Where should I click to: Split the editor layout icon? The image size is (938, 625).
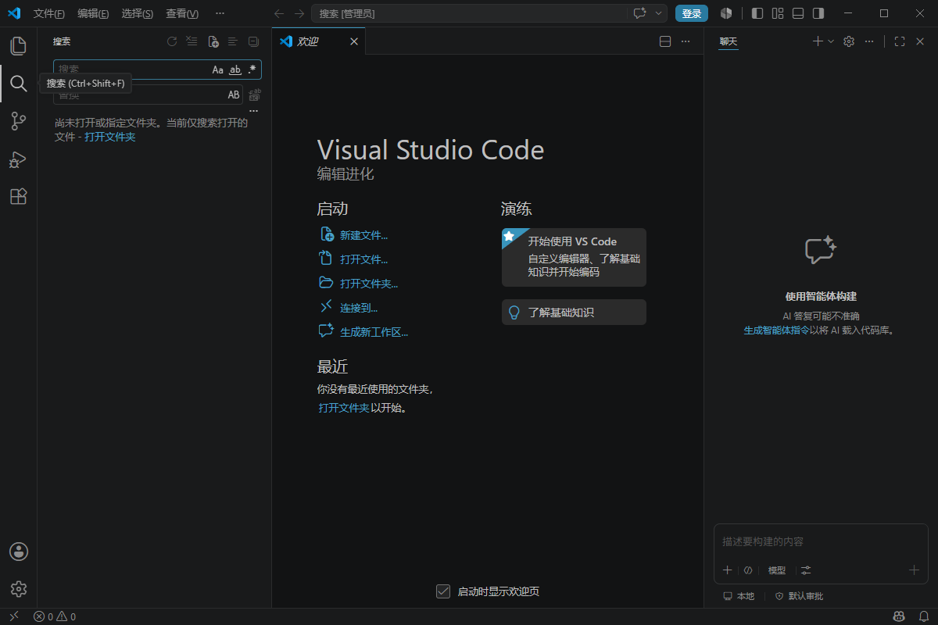click(665, 41)
